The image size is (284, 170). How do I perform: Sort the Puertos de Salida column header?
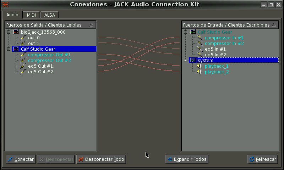pos(50,25)
